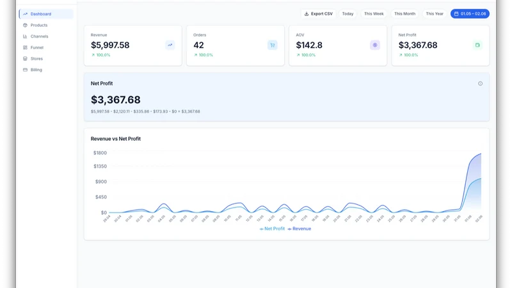Click the $900 axis label
This screenshot has height=288, width=512.
pos(101,182)
